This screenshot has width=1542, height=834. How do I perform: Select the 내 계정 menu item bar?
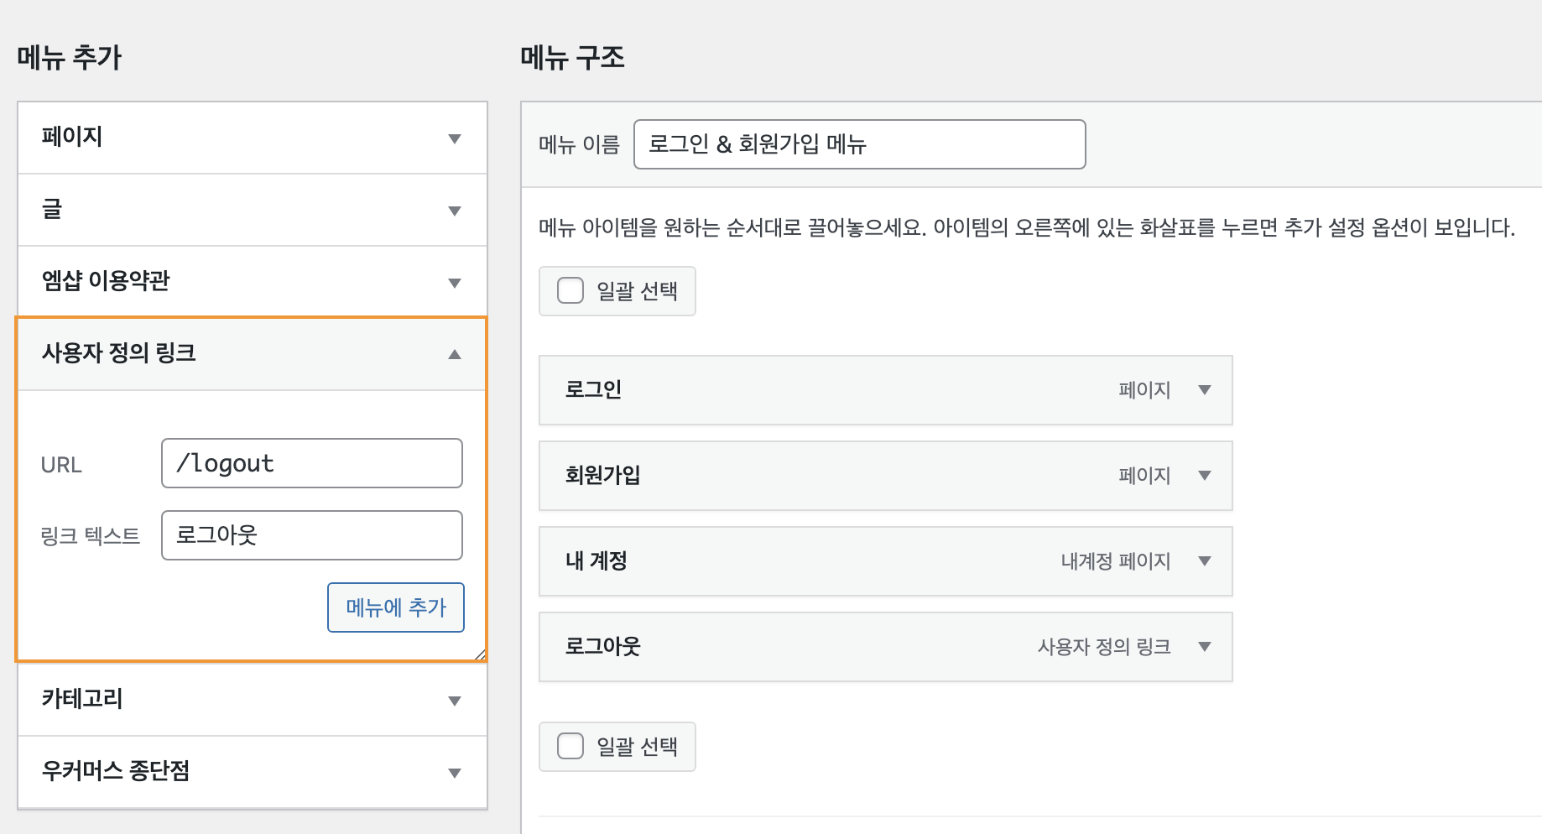click(x=797, y=561)
